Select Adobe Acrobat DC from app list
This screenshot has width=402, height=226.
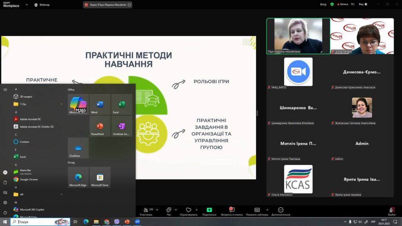[30, 119]
